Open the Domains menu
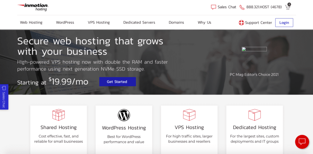 coord(176,23)
